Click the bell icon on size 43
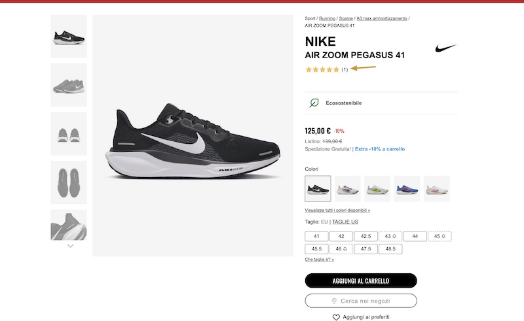Viewport: 524px width, 321px height. click(393, 236)
